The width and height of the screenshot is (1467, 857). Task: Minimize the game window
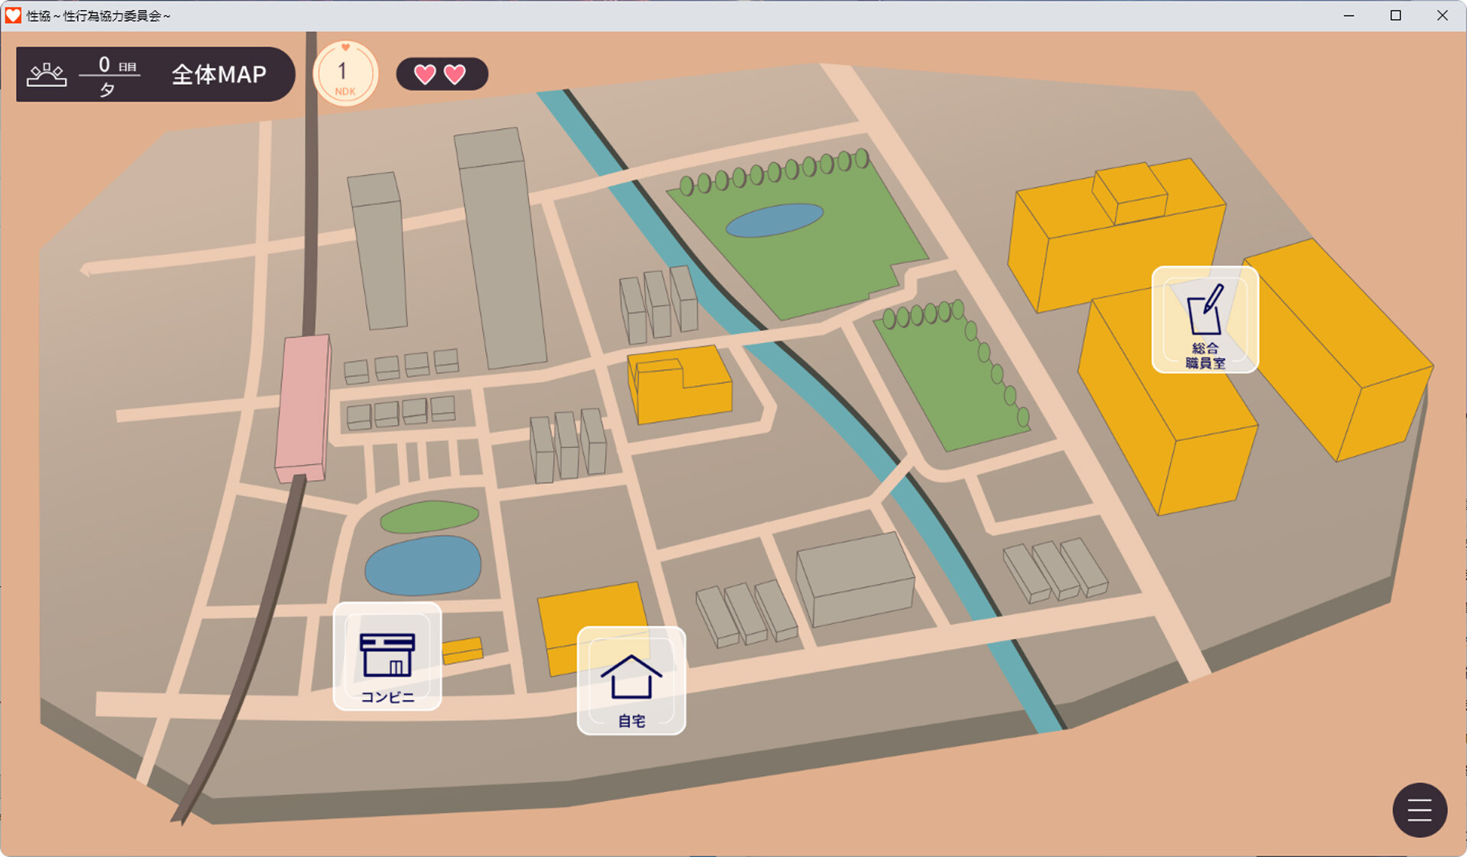point(1349,15)
